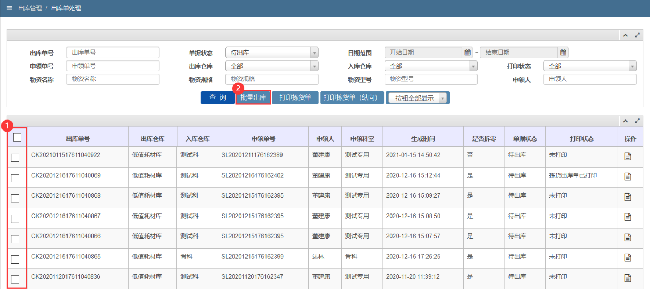Click the 开始日期 date field
The image size is (650, 289).
click(423, 52)
